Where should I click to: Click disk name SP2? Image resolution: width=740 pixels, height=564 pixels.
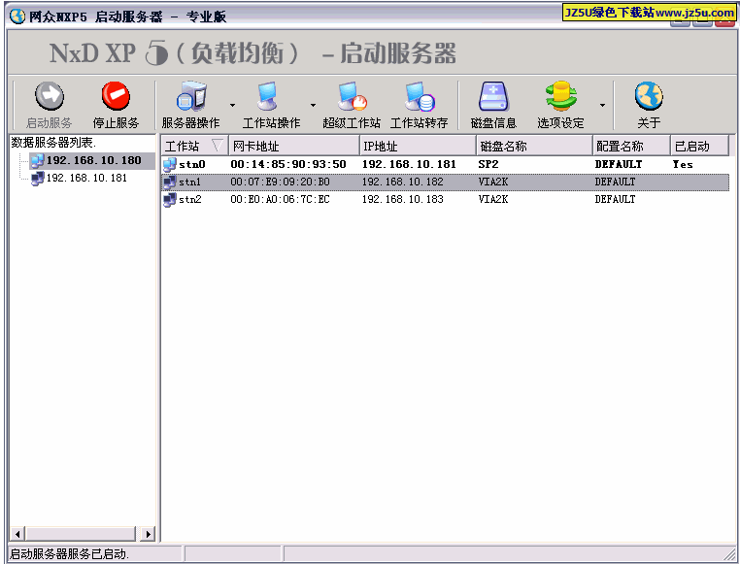pos(488,165)
